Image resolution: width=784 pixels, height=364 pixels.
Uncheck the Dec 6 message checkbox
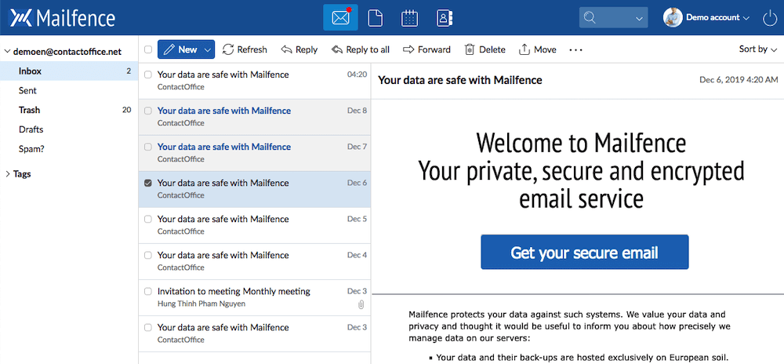[x=148, y=183]
